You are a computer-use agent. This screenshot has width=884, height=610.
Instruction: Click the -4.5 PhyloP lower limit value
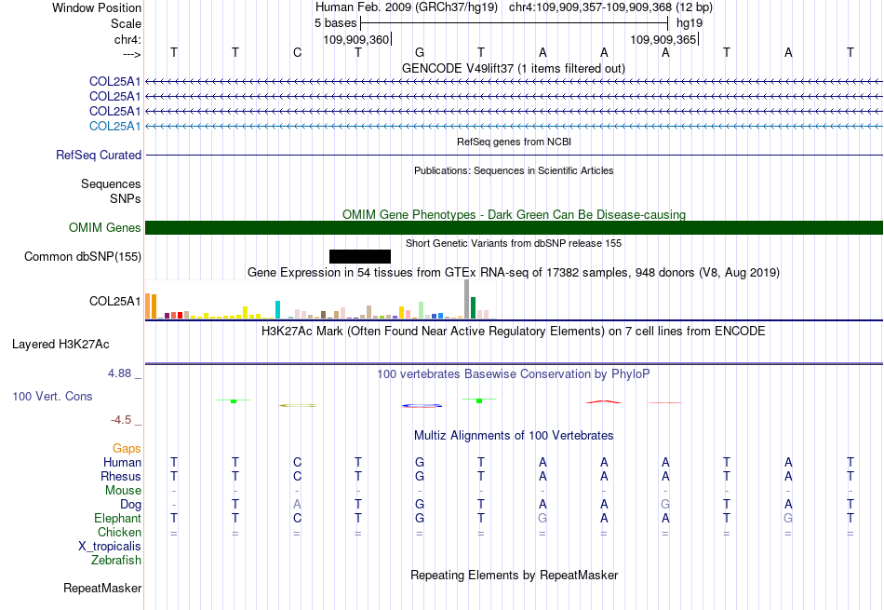[121, 419]
